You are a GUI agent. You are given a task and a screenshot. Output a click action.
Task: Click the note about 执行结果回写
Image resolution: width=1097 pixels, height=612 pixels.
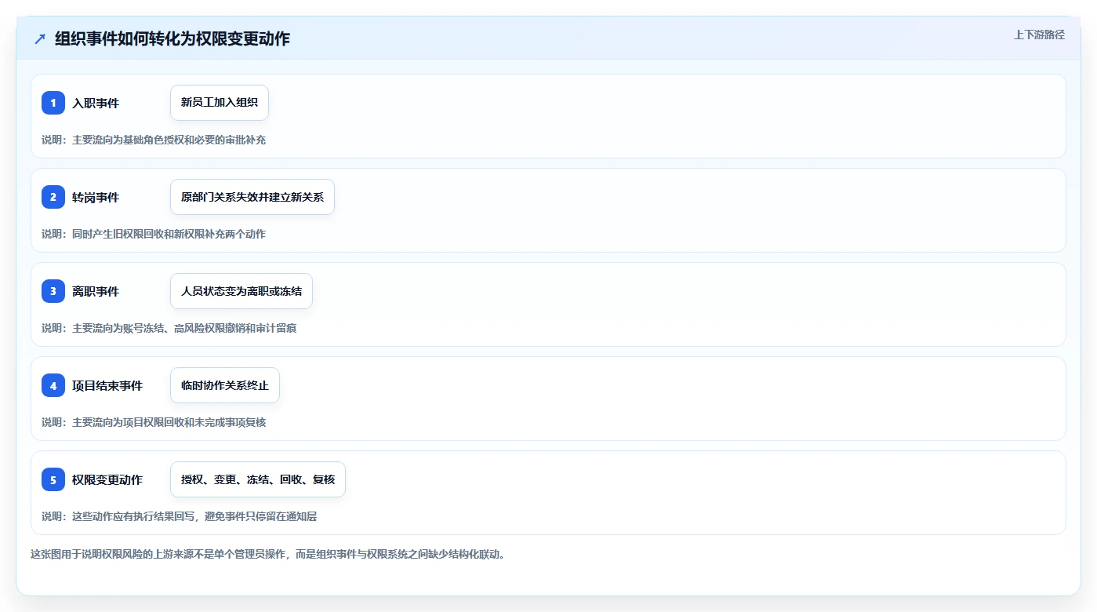click(x=180, y=516)
